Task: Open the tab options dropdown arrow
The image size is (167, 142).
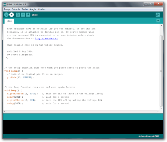Action: [158, 21]
